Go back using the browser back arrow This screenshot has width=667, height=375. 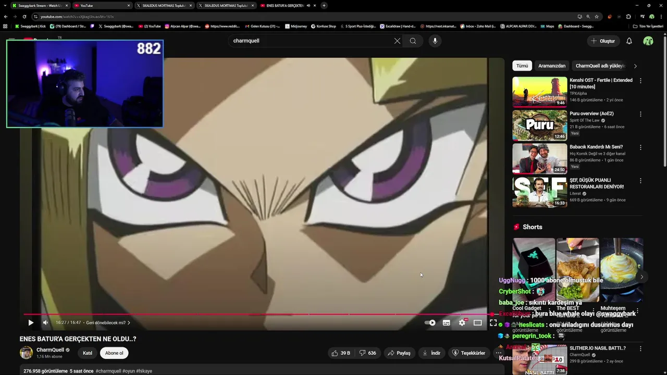click(6, 17)
